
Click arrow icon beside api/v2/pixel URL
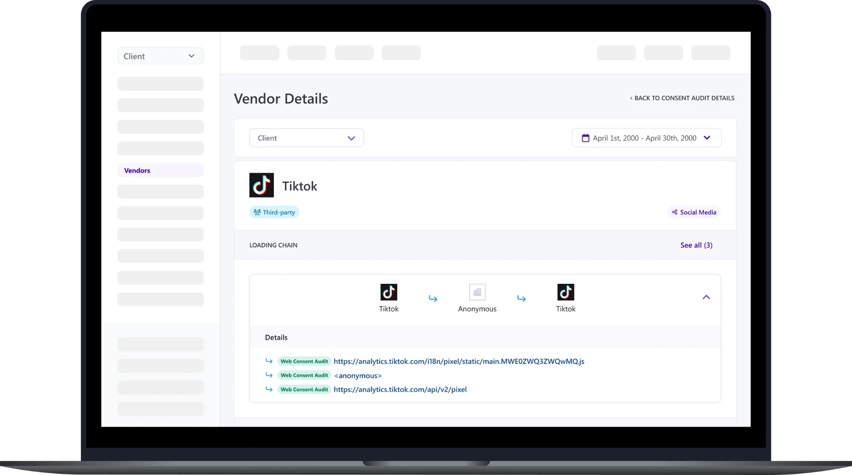pyautogui.click(x=269, y=389)
